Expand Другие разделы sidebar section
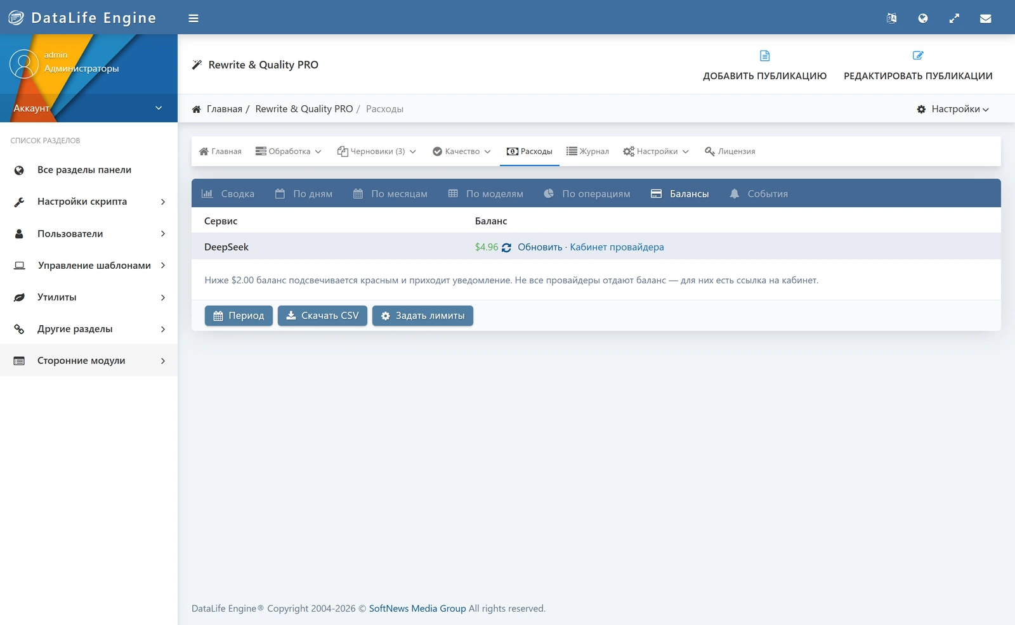The width and height of the screenshot is (1015, 625). [89, 329]
